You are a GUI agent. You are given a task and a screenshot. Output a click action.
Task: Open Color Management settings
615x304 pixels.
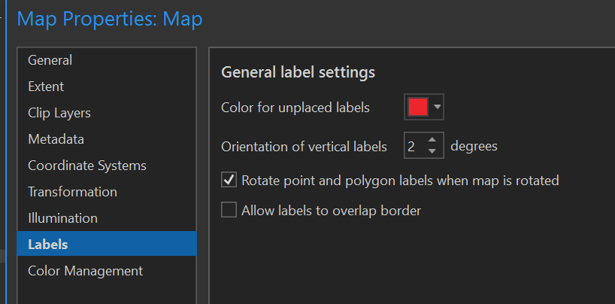point(85,271)
